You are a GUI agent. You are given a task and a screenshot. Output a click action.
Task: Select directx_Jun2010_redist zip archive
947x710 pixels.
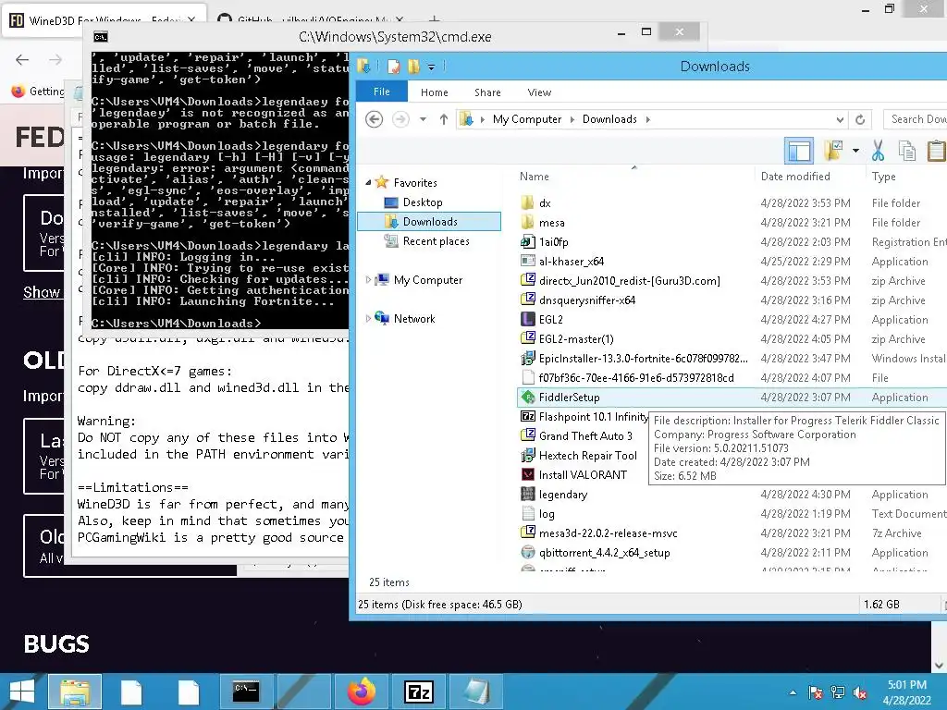629,281
